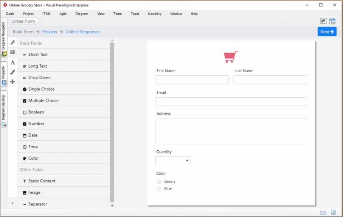Select the Blue color radio option
Image resolution: width=343 pixels, height=217 pixels.
point(159,189)
